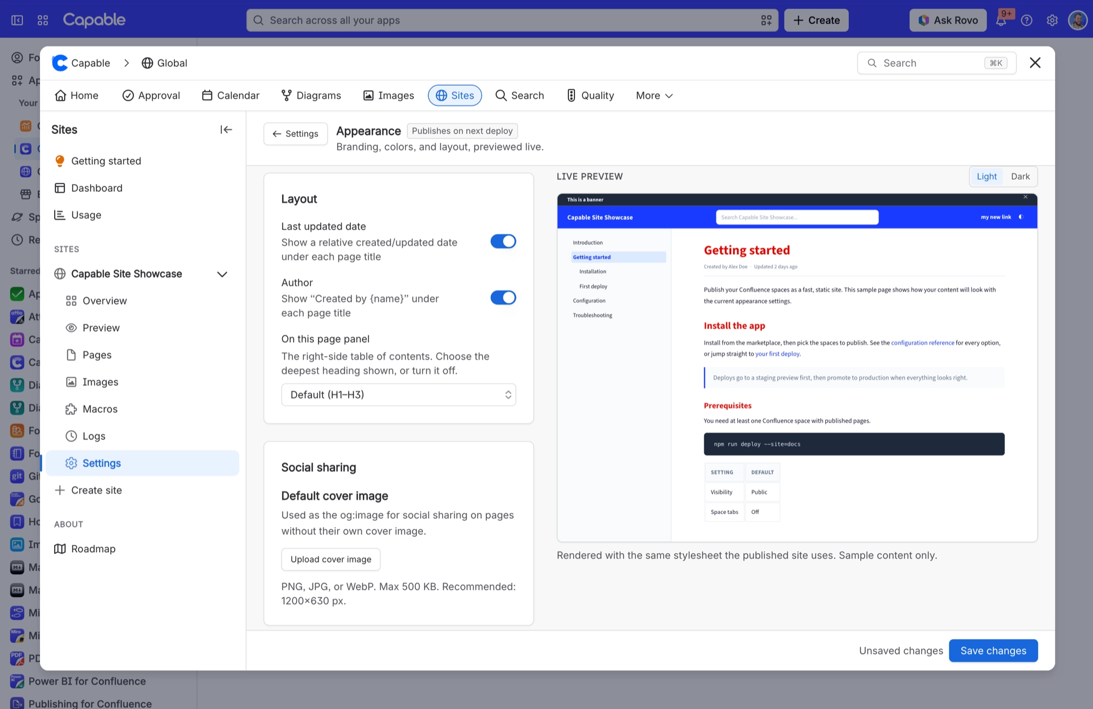This screenshot has height=709, width=1093.
Task: Toggle the Author switch
Action: pyautogui.click(x=503, y=298)
